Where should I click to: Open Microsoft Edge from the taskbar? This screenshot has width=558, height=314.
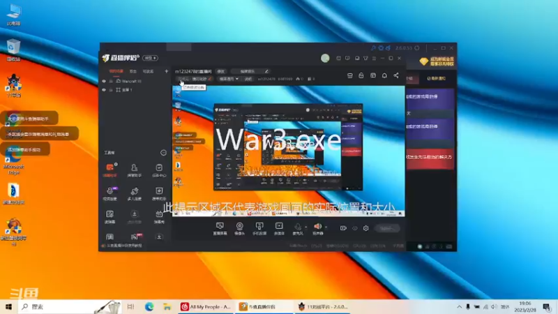coord(149,307)
